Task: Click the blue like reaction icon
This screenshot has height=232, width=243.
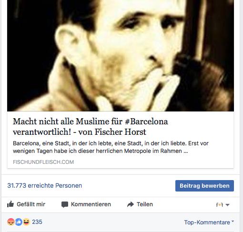Action: pyautogui.click(x=19, y=222)
